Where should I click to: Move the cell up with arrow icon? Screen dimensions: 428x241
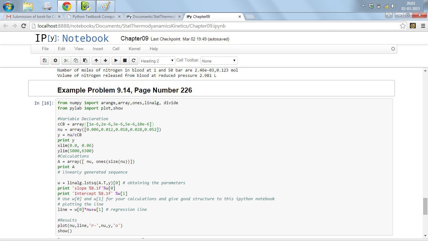click(96, 61)
